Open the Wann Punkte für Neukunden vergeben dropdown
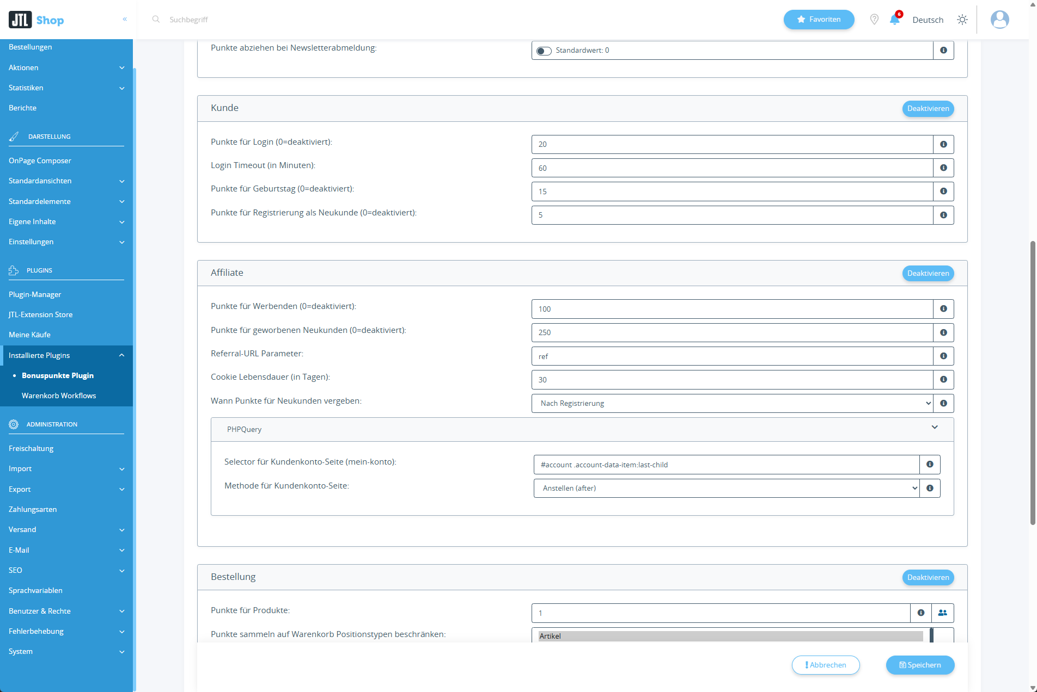 731,403
